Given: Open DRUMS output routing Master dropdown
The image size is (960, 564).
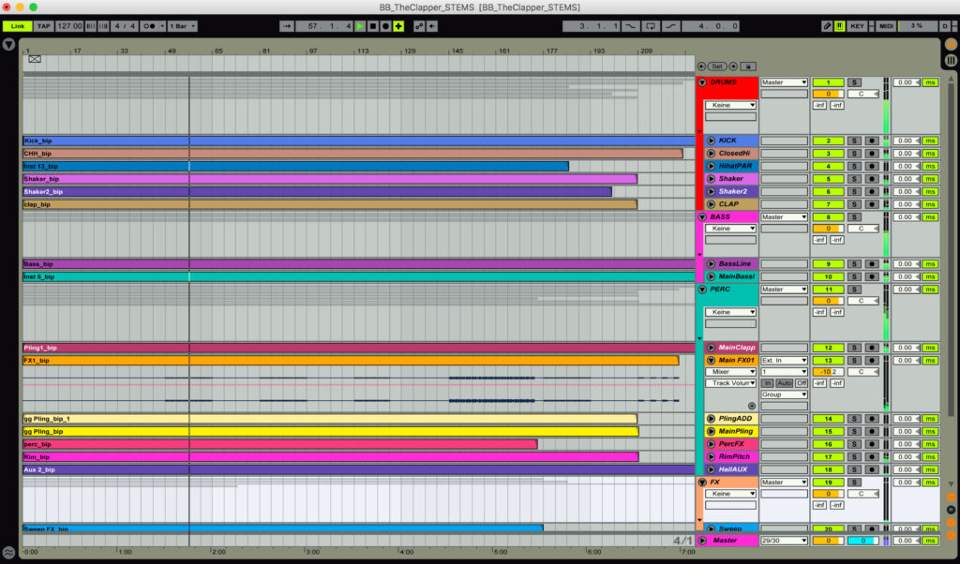Looking at the screenshot, I should (x=784, y=82).
